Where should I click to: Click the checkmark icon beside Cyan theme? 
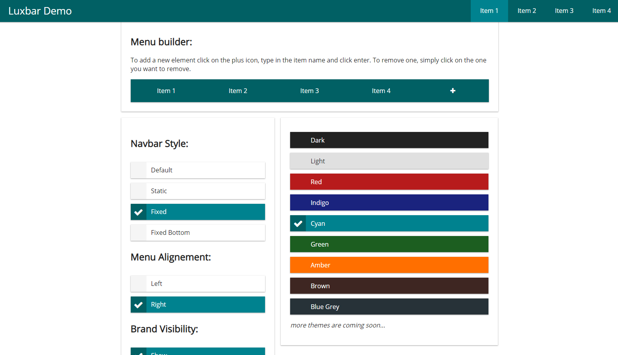[x=298, y=223]
